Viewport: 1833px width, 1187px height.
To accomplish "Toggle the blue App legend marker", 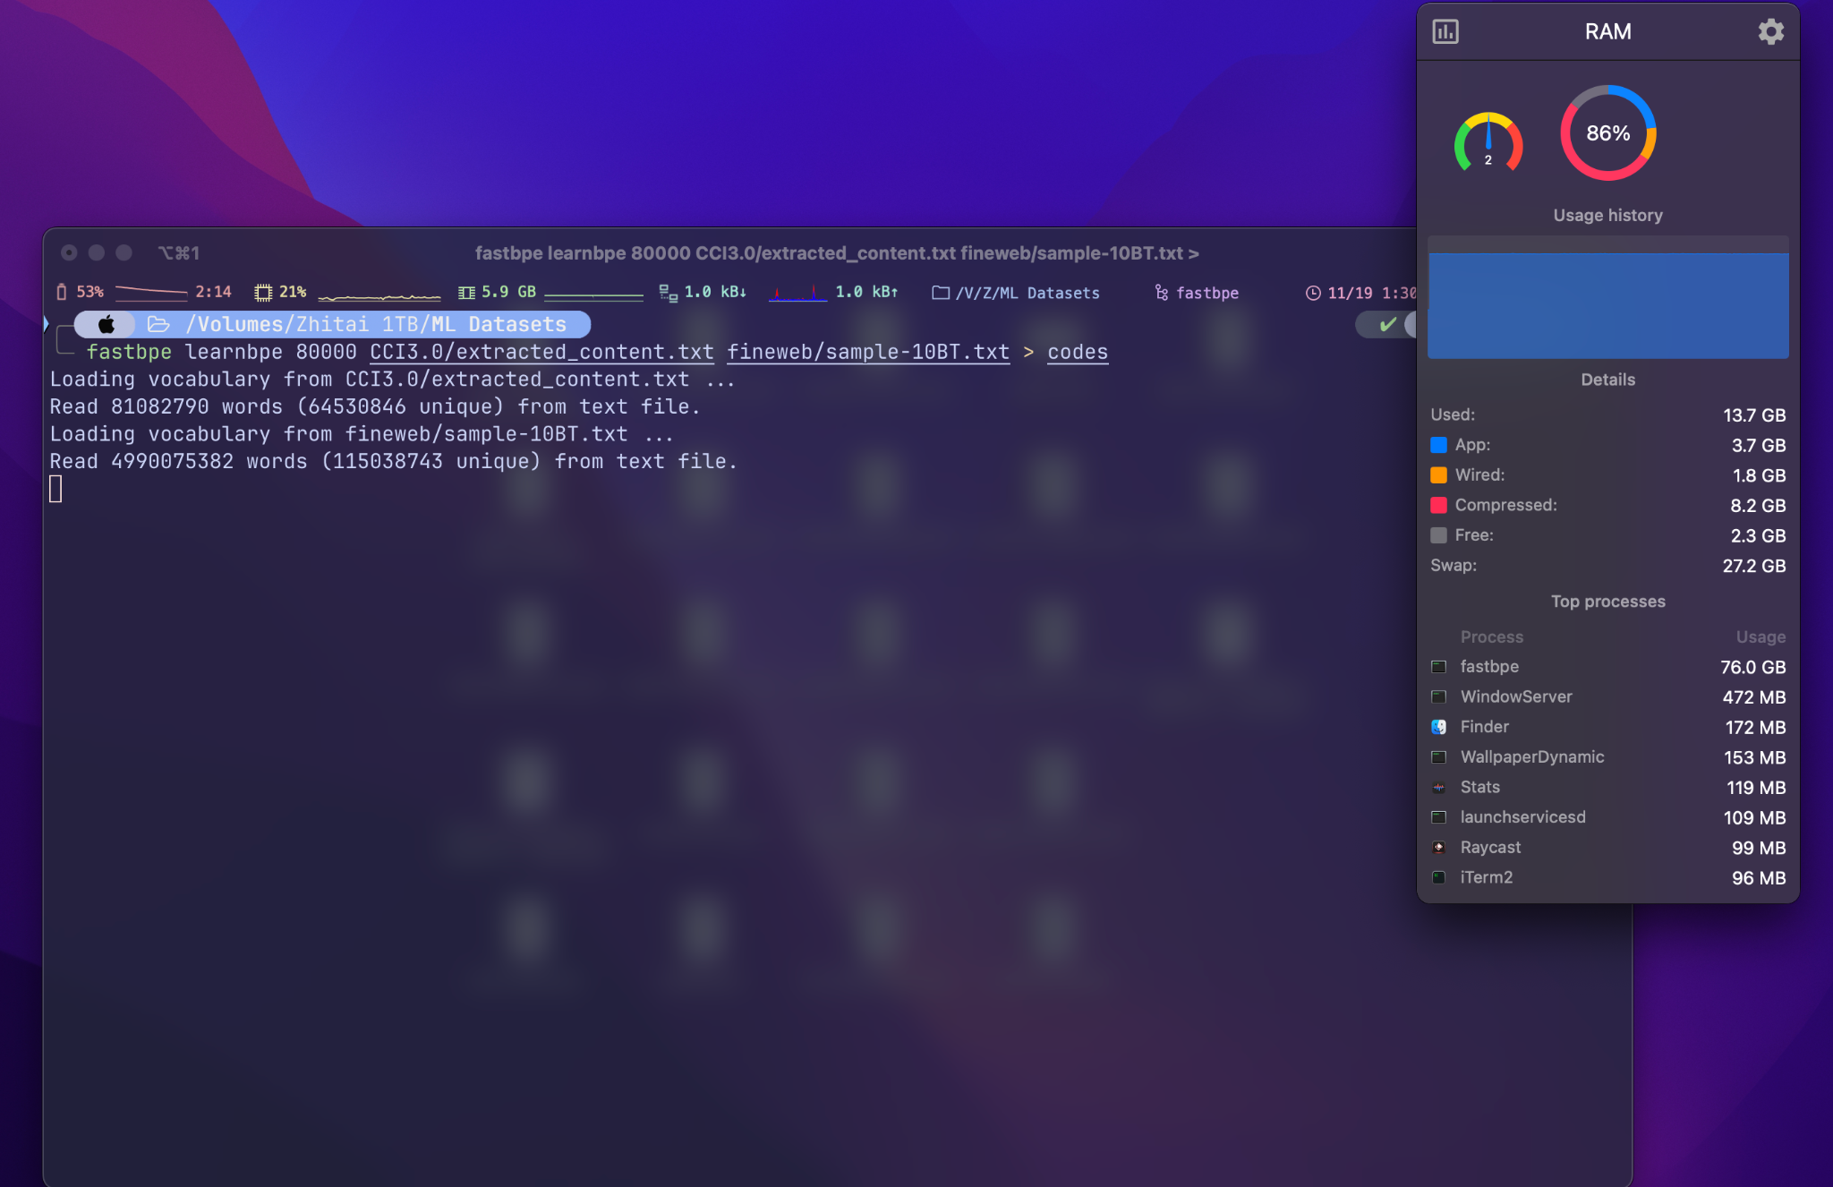I will [1439, 445].
